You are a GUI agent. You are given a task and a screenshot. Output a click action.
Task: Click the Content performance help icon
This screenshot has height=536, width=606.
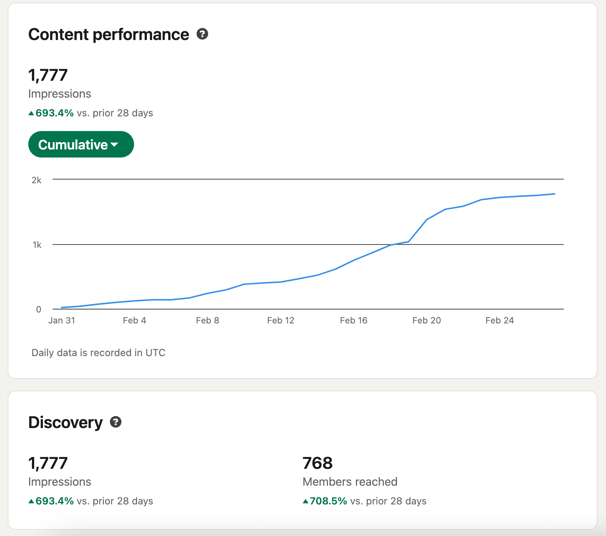pyautogui.click(x=202, y=34)
